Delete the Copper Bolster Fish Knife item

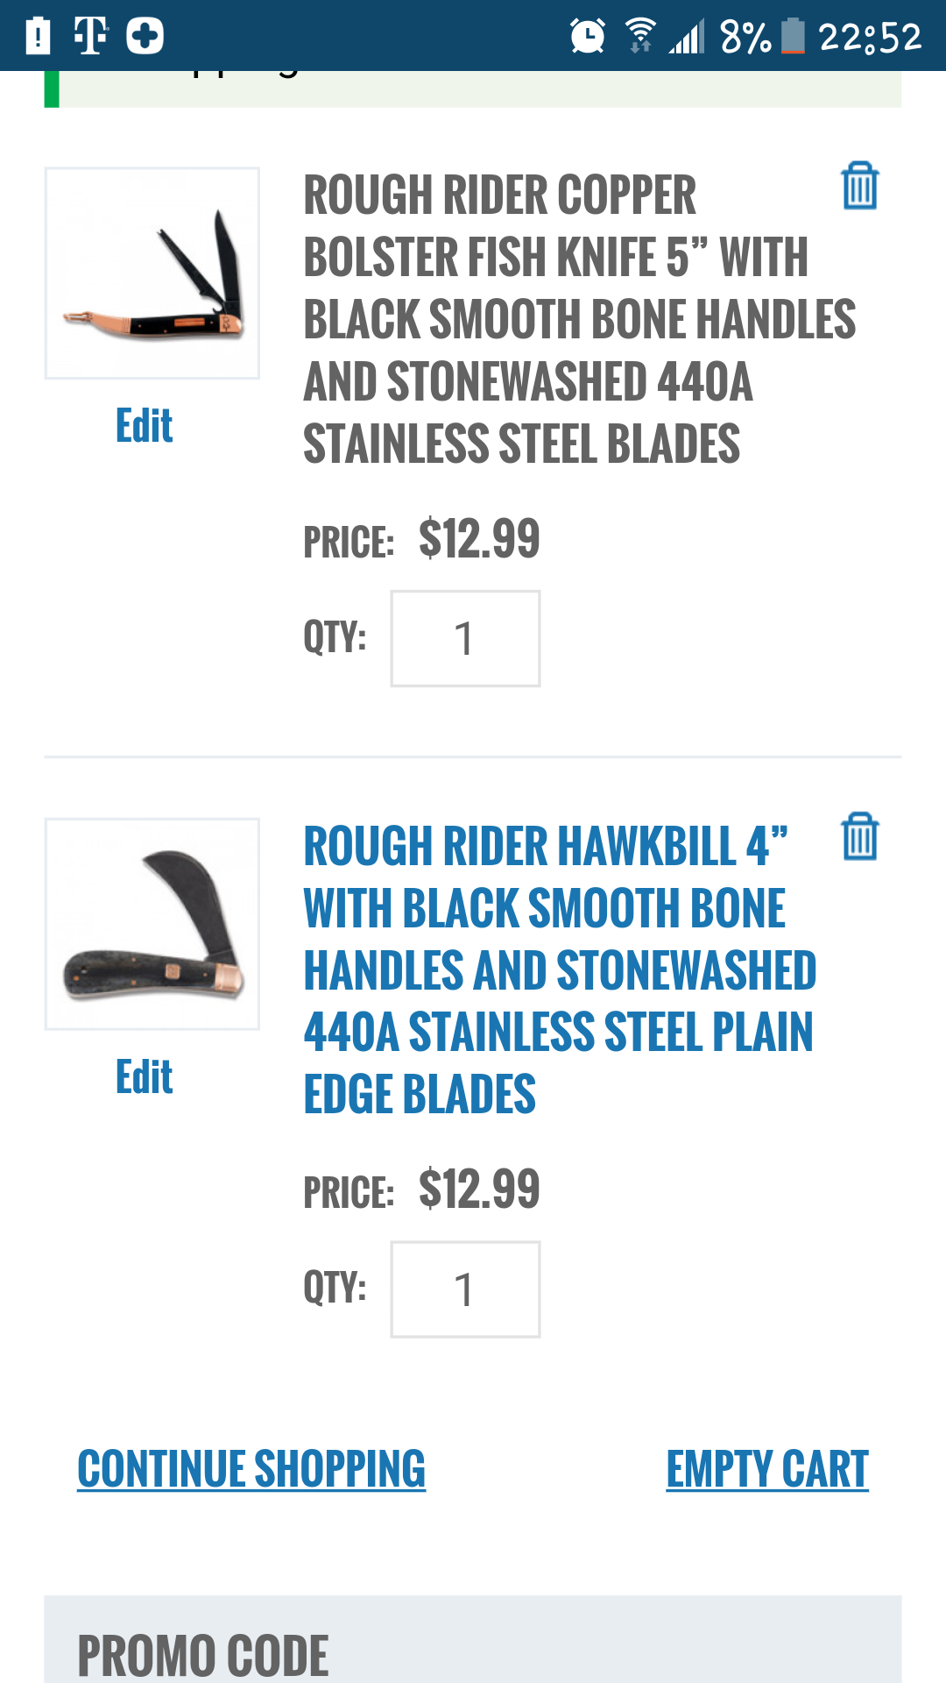pyautogui.click(x=859, y=186)
